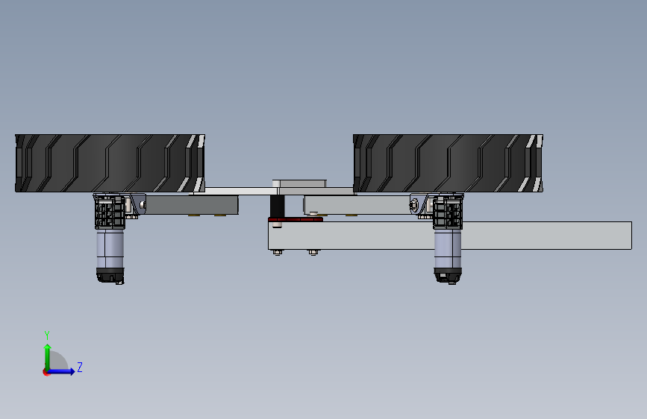Select the left dark gray rectangular tube

coord(192,205)
